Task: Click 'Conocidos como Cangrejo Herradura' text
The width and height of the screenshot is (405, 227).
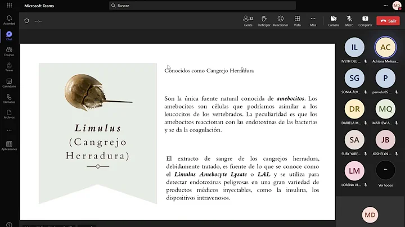Action: coord(209,71)
